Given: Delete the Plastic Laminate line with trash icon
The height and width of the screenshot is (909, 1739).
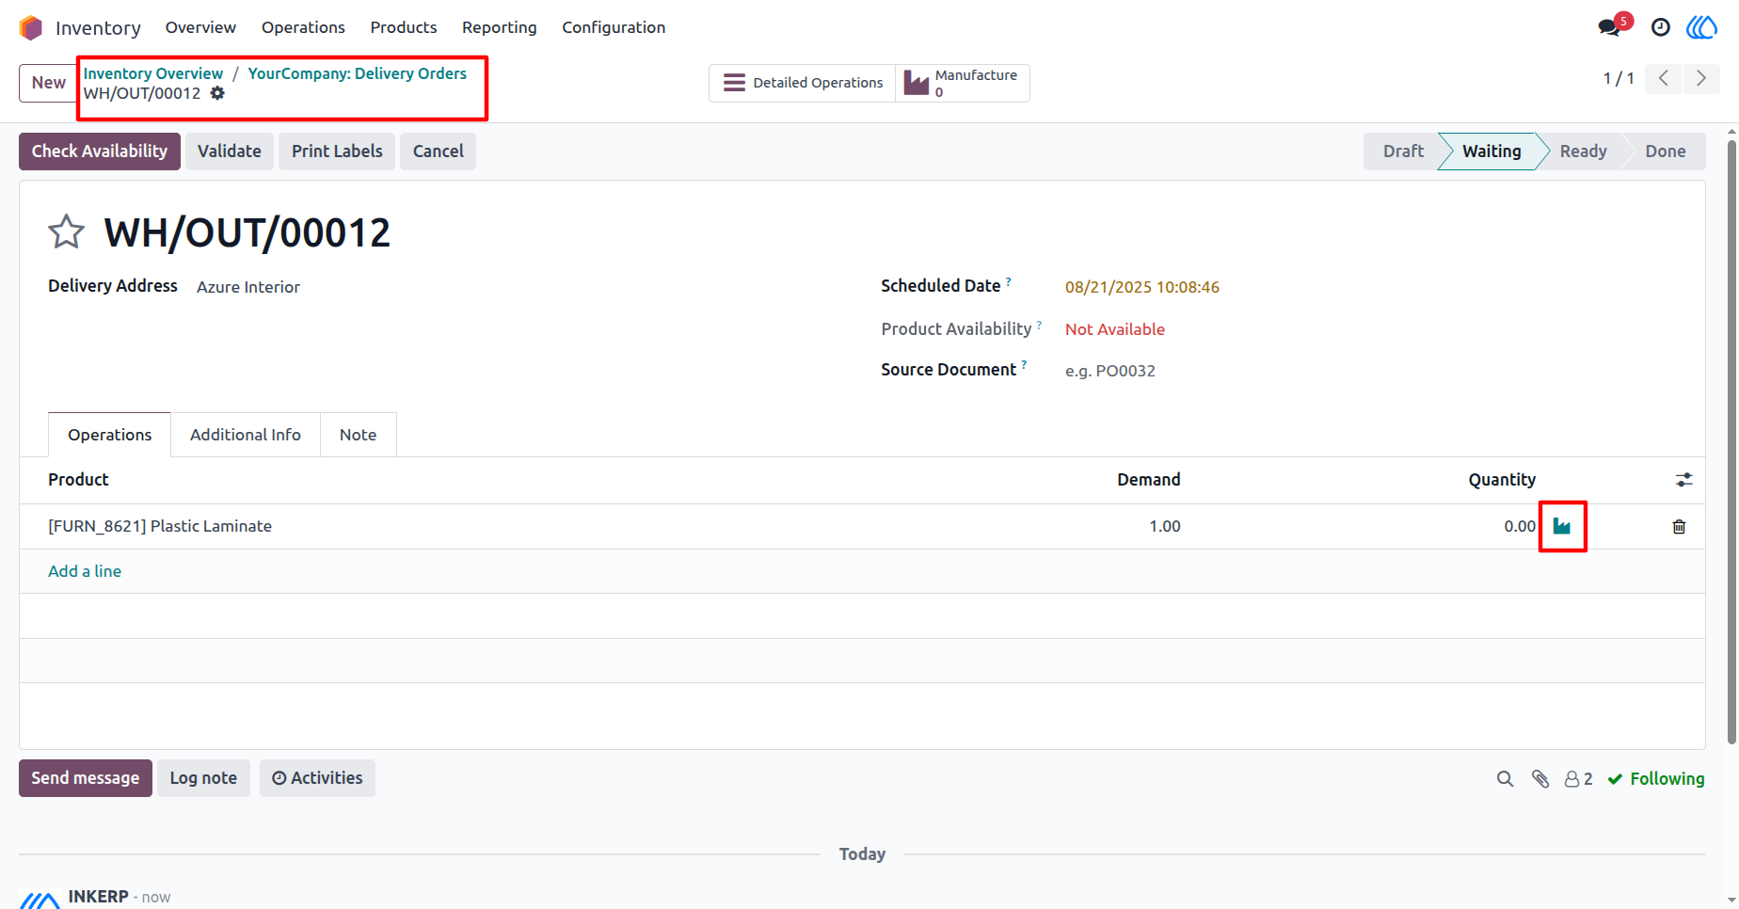Looking at the screenshot, I should click(x=1679, y=527).
